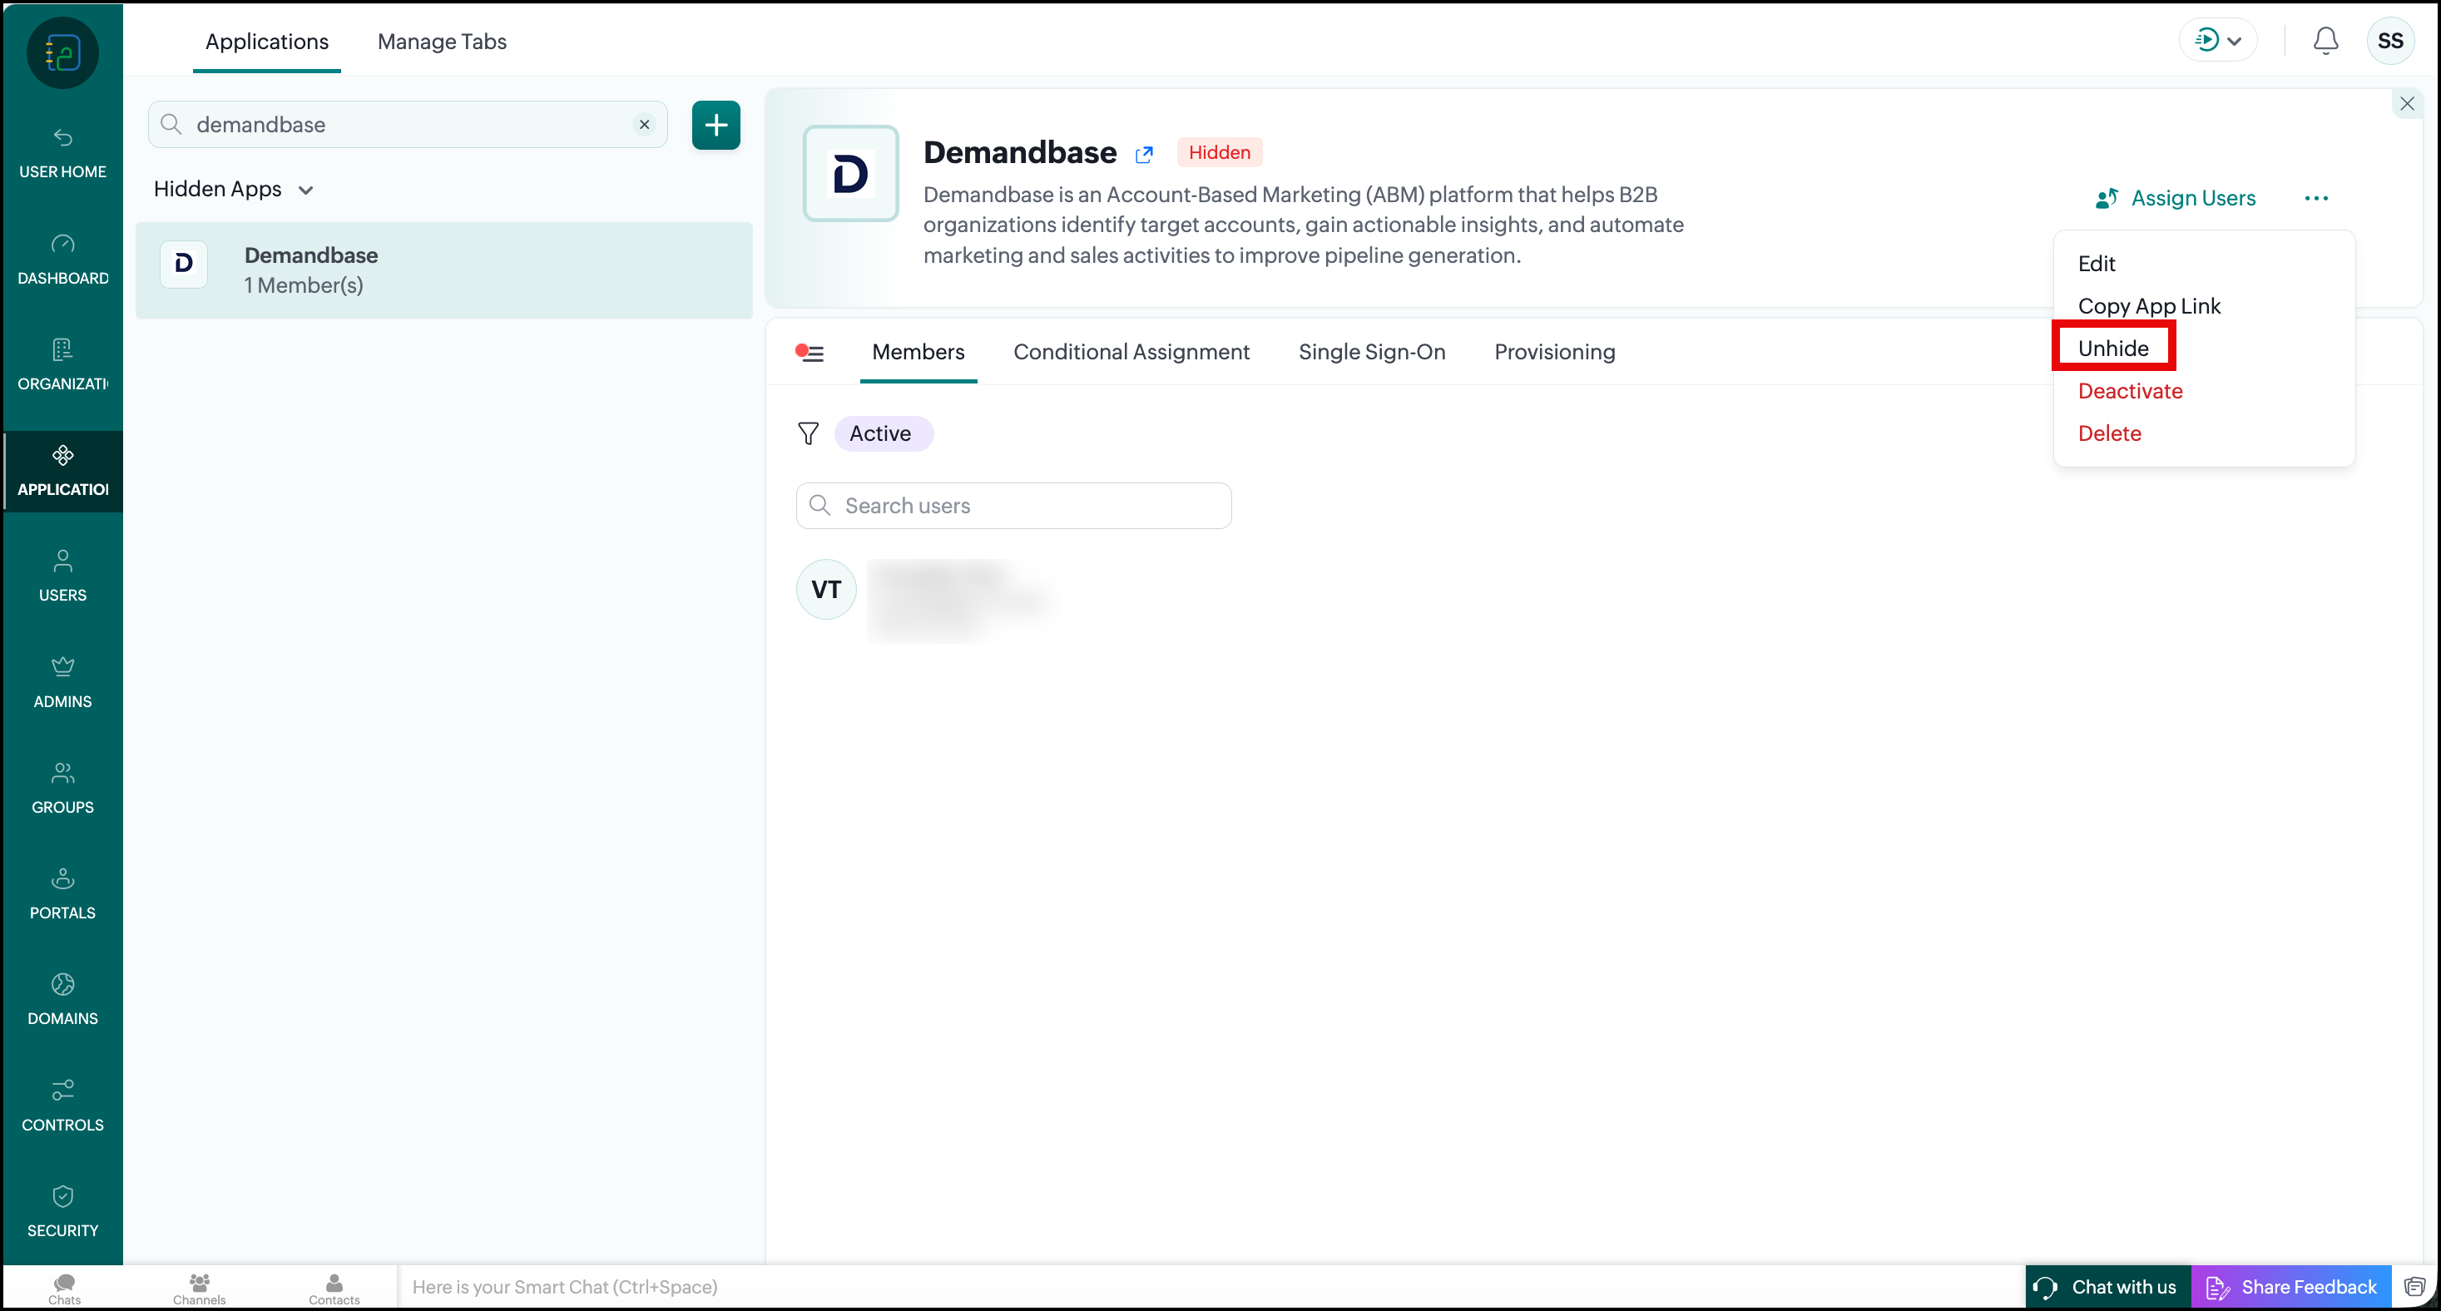Focus the Smart Chat input bar
Image resolution: width=2441 pixels, height=1311 pixels.
click(x=1211, y=1286)
